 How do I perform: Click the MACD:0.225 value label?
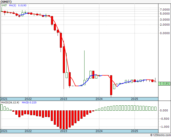[29, 103]
